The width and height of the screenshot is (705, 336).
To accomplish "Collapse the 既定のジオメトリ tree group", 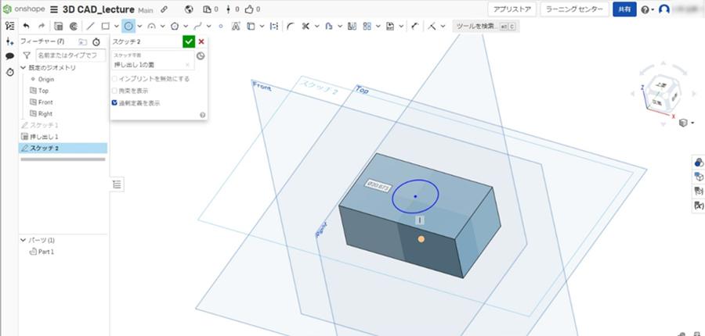I will (x=23, y=68).
